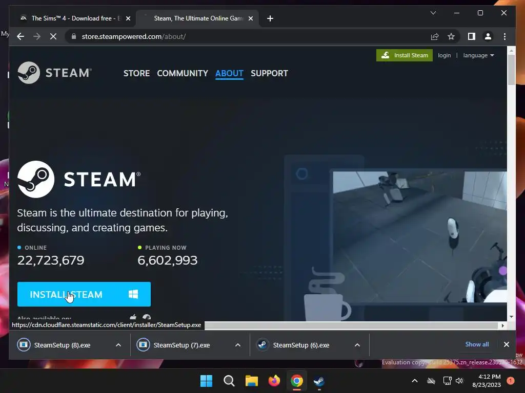This screenshot has height=393, width=525.
Task: Click the login link
Action: (x=445, y=55)
